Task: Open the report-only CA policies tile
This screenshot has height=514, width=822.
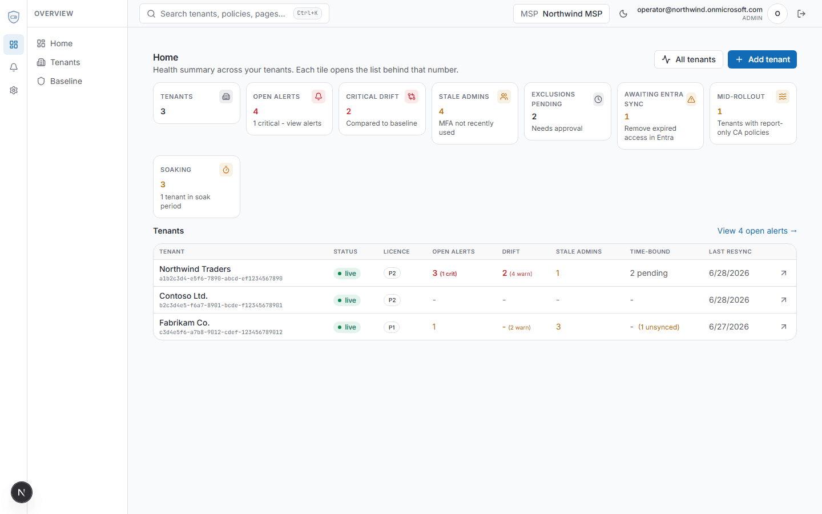Action: pos(753,114)
